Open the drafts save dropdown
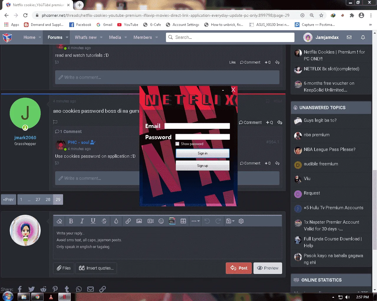This screenshot has height=301, width=377. (230, 221)
